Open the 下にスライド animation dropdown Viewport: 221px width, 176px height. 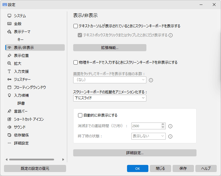pyautogui.click(x=110, y=98)
